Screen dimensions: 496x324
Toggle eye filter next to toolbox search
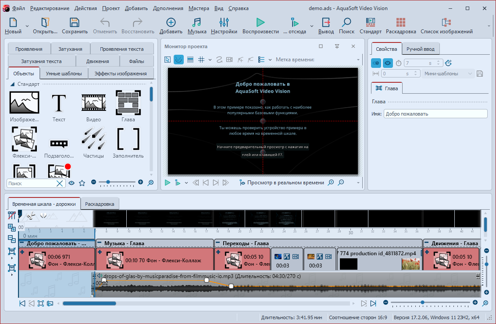[x=71, y=183]
